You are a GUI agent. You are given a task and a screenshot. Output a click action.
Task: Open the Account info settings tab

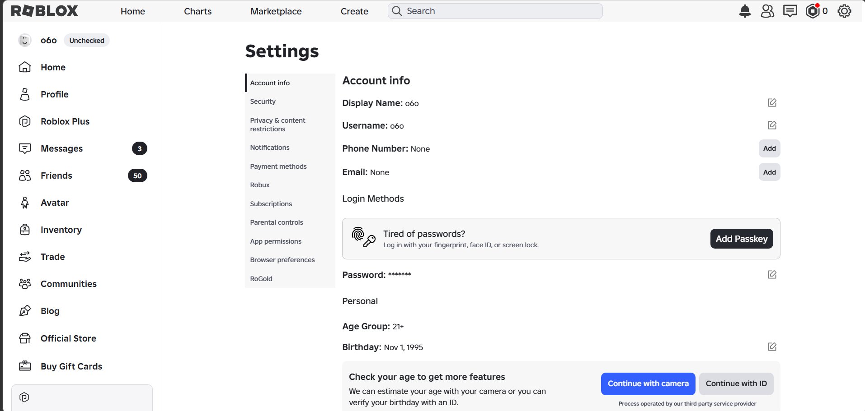pos(290,83)
